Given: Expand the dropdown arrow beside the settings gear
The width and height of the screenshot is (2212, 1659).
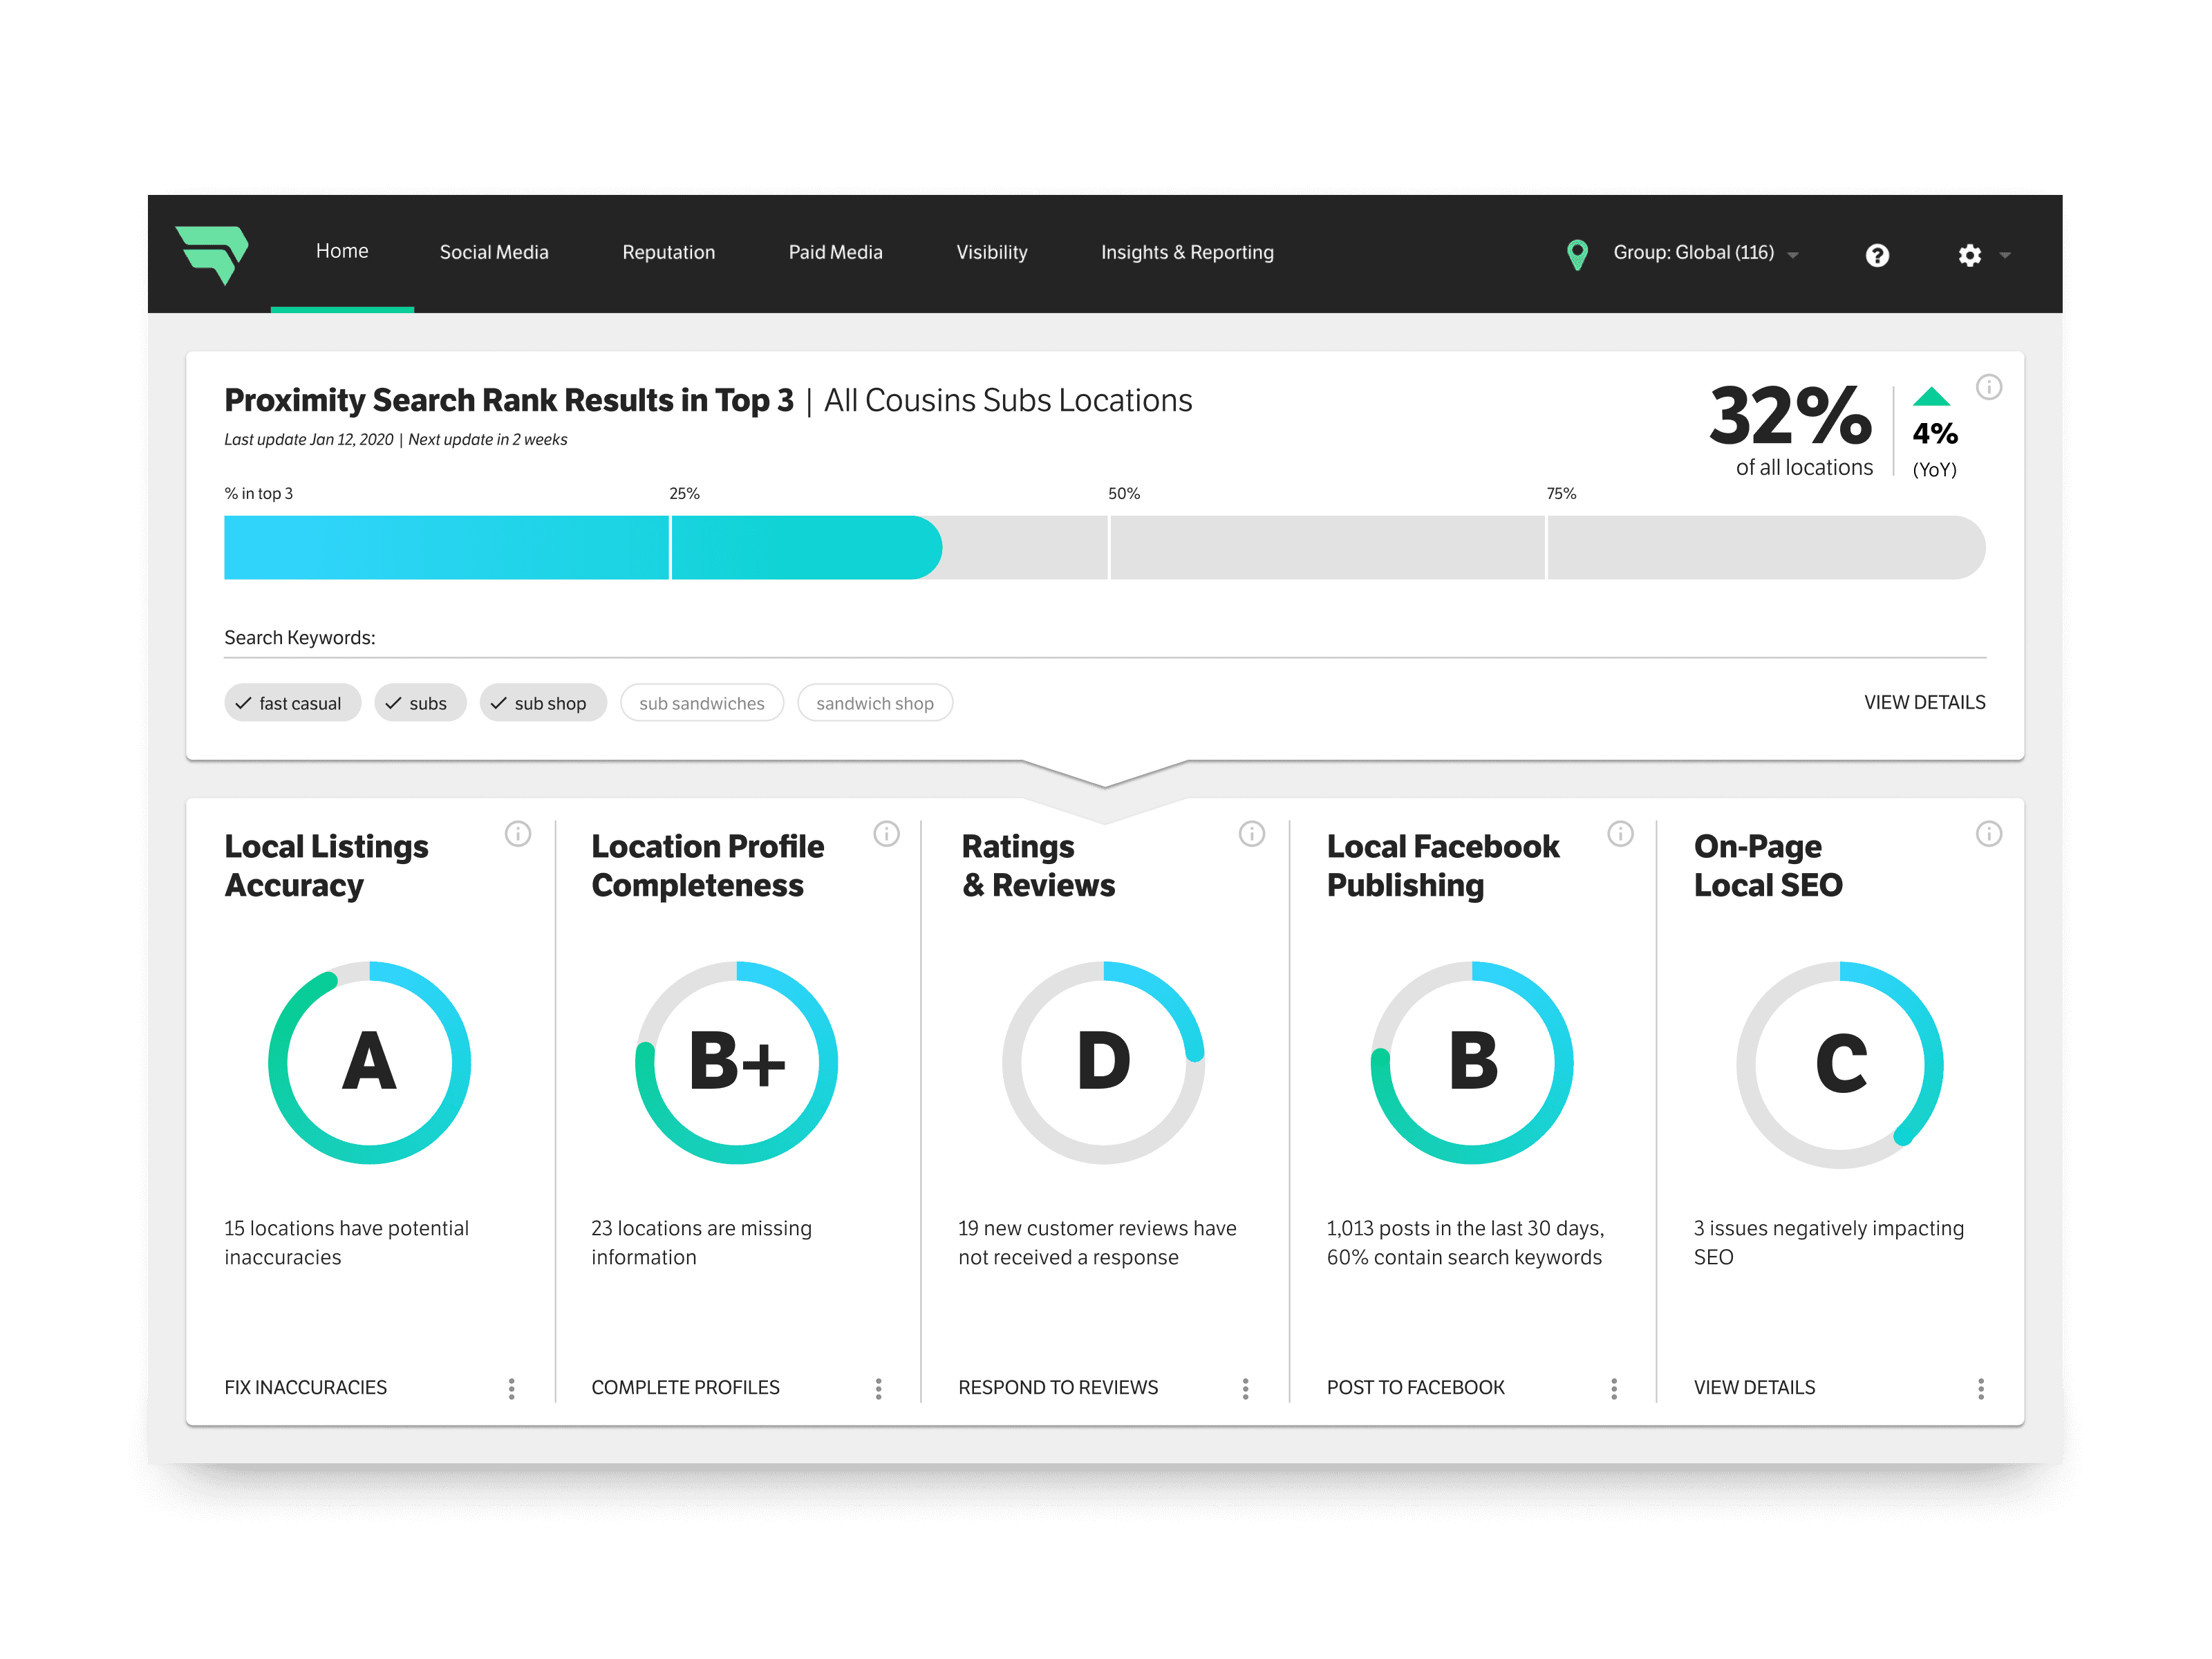Looking at the screenshot, I should (2005, 256).
